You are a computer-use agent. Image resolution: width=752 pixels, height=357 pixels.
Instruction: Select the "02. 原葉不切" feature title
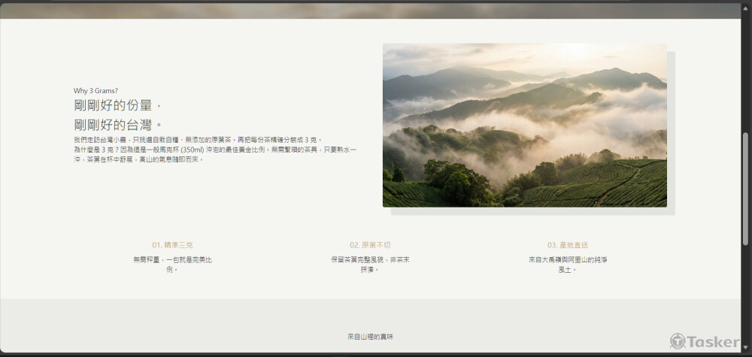click(370, 245)
